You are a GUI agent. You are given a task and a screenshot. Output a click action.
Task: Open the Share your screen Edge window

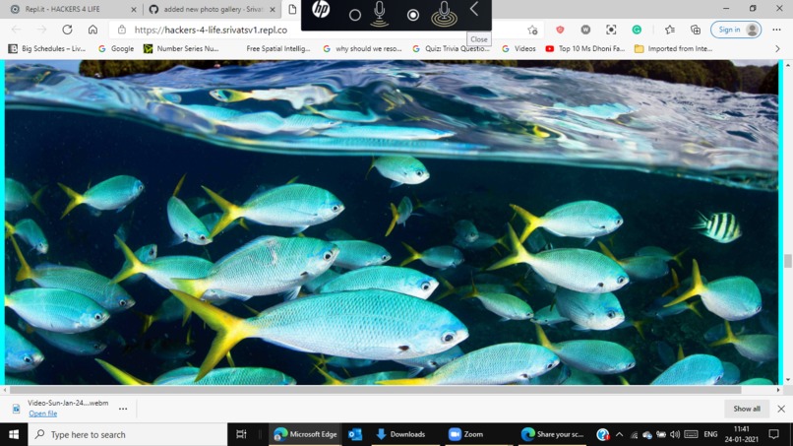click(x=552, y=434)
